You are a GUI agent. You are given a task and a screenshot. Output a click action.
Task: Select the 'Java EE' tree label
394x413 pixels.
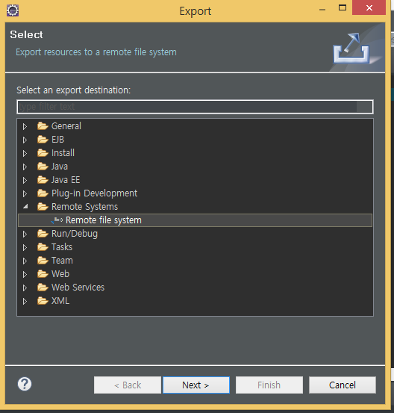click(66, 180)
